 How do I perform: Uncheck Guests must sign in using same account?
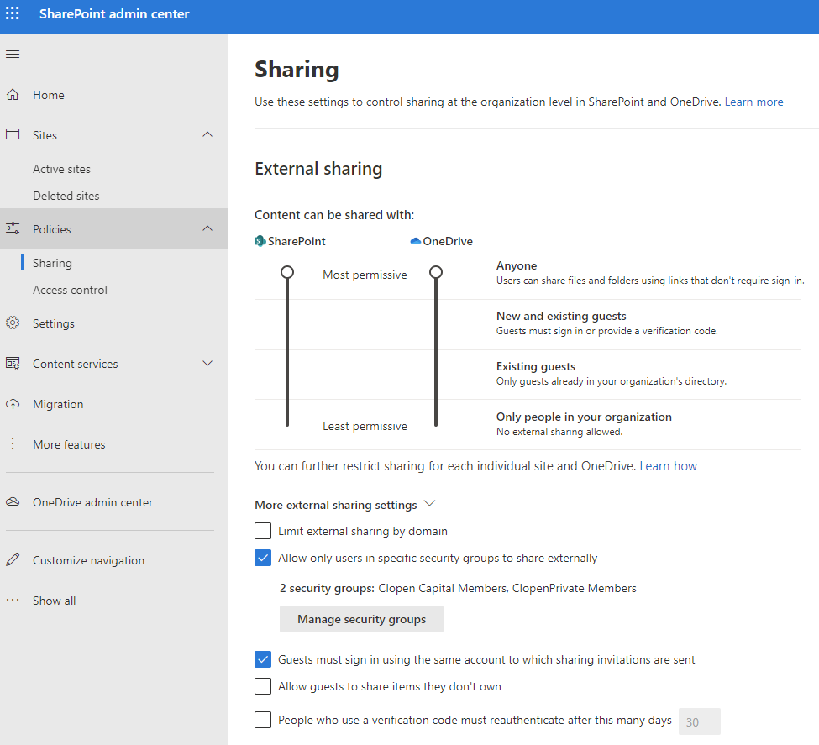point(263,659)
